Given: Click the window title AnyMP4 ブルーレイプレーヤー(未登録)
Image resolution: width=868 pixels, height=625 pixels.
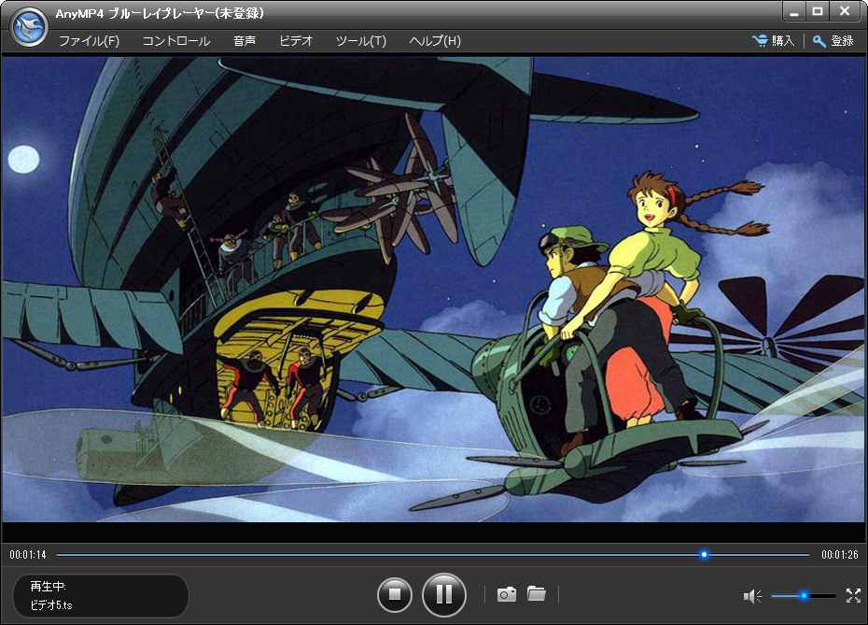Looking at the screenshot, I should point(160,13).
